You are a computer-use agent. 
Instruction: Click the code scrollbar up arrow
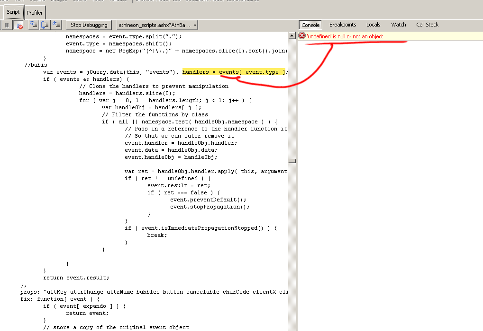click(292, 36)
